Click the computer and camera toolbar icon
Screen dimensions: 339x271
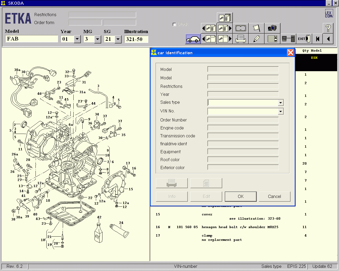[272, 28]
